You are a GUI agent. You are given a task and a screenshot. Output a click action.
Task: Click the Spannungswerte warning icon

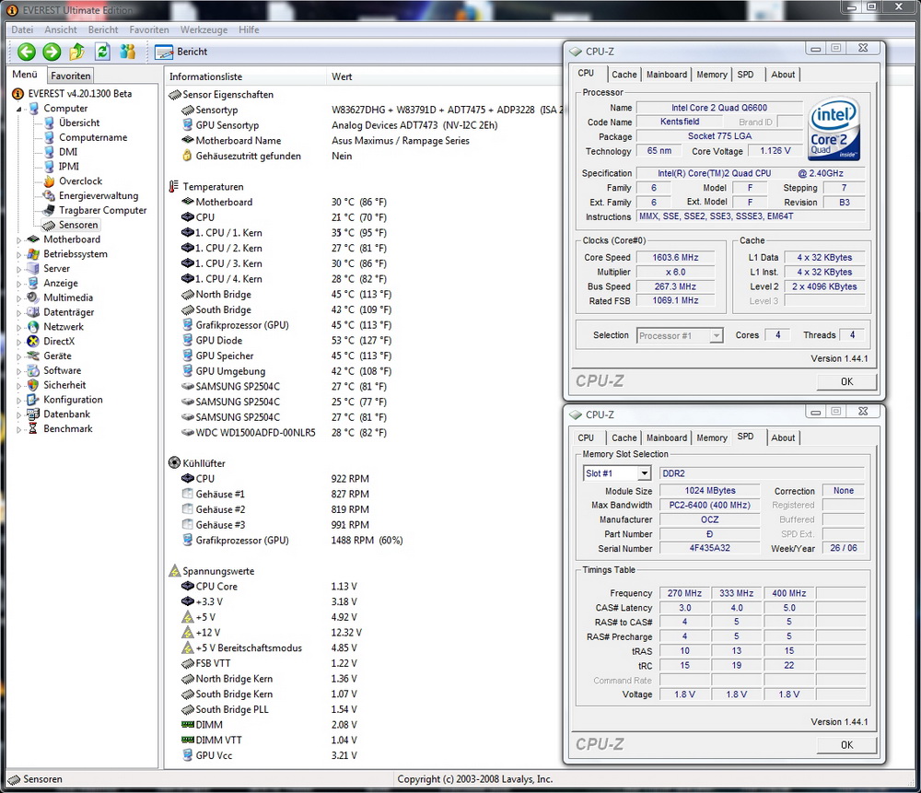click(174, 571)
